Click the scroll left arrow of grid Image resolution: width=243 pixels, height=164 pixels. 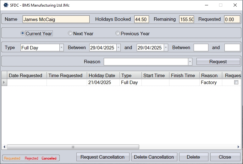click(4, 147)
